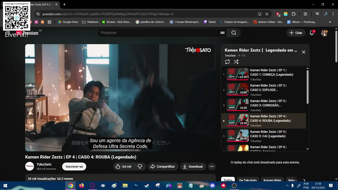This screenshot has height=190, width=338.
Task: Open the Compartilhar share dialog
Action: pos(163,167)
